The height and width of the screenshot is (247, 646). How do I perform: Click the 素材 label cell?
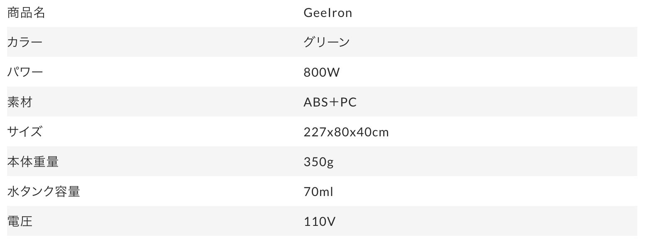(x=20, y=102)
